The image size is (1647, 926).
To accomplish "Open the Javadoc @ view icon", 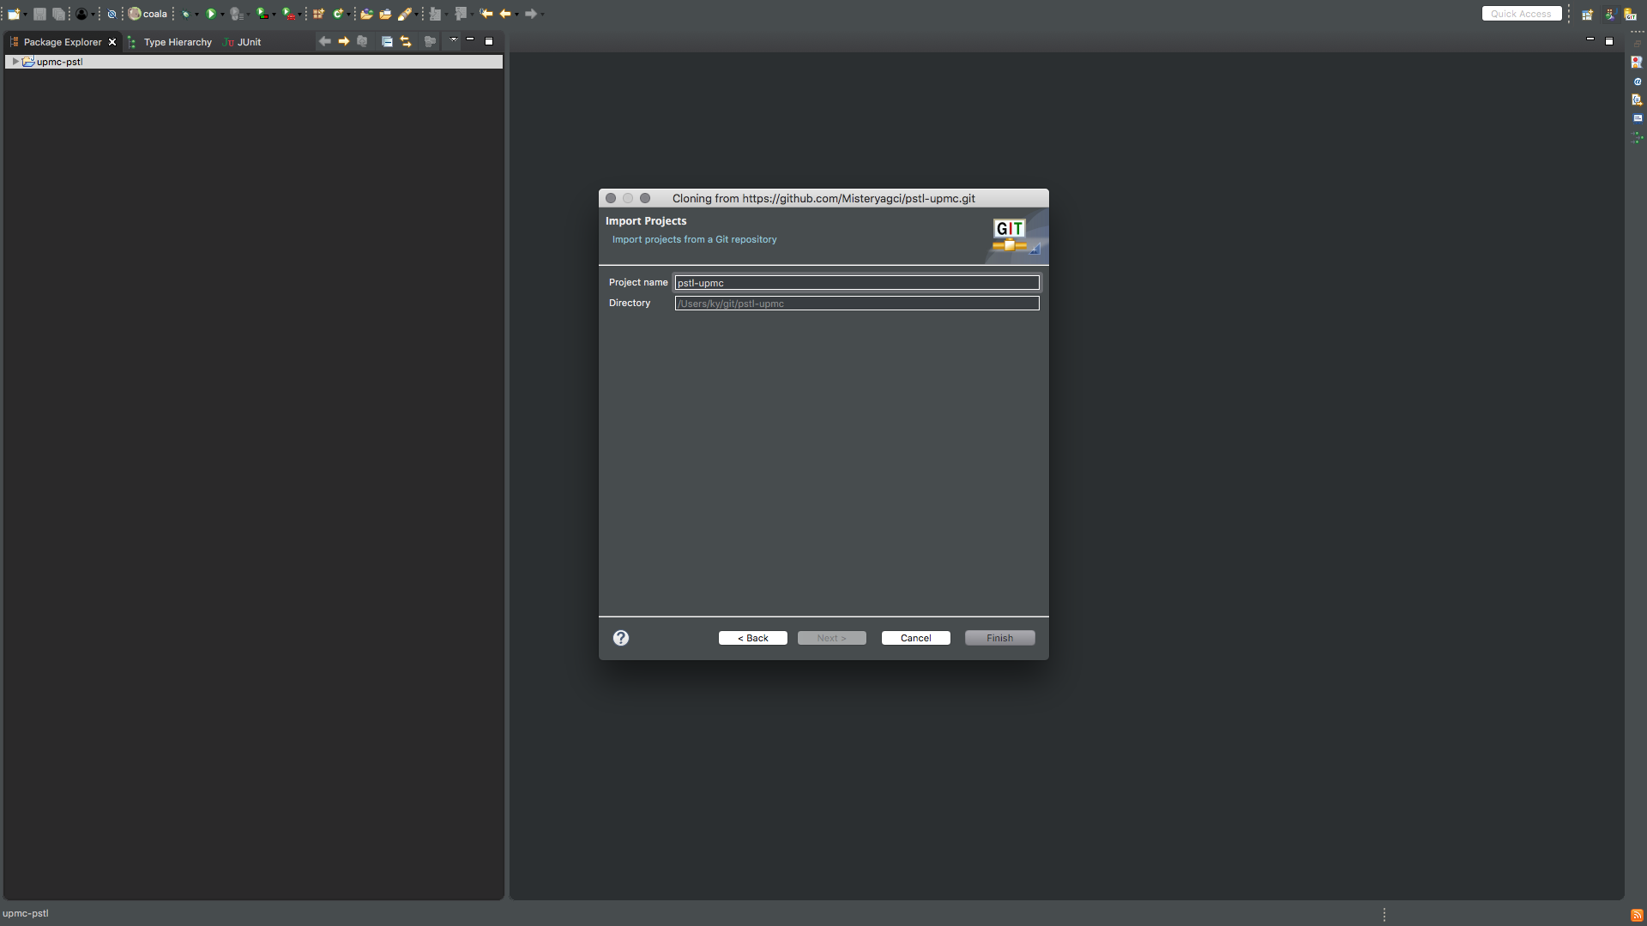I will (1637, 81).
